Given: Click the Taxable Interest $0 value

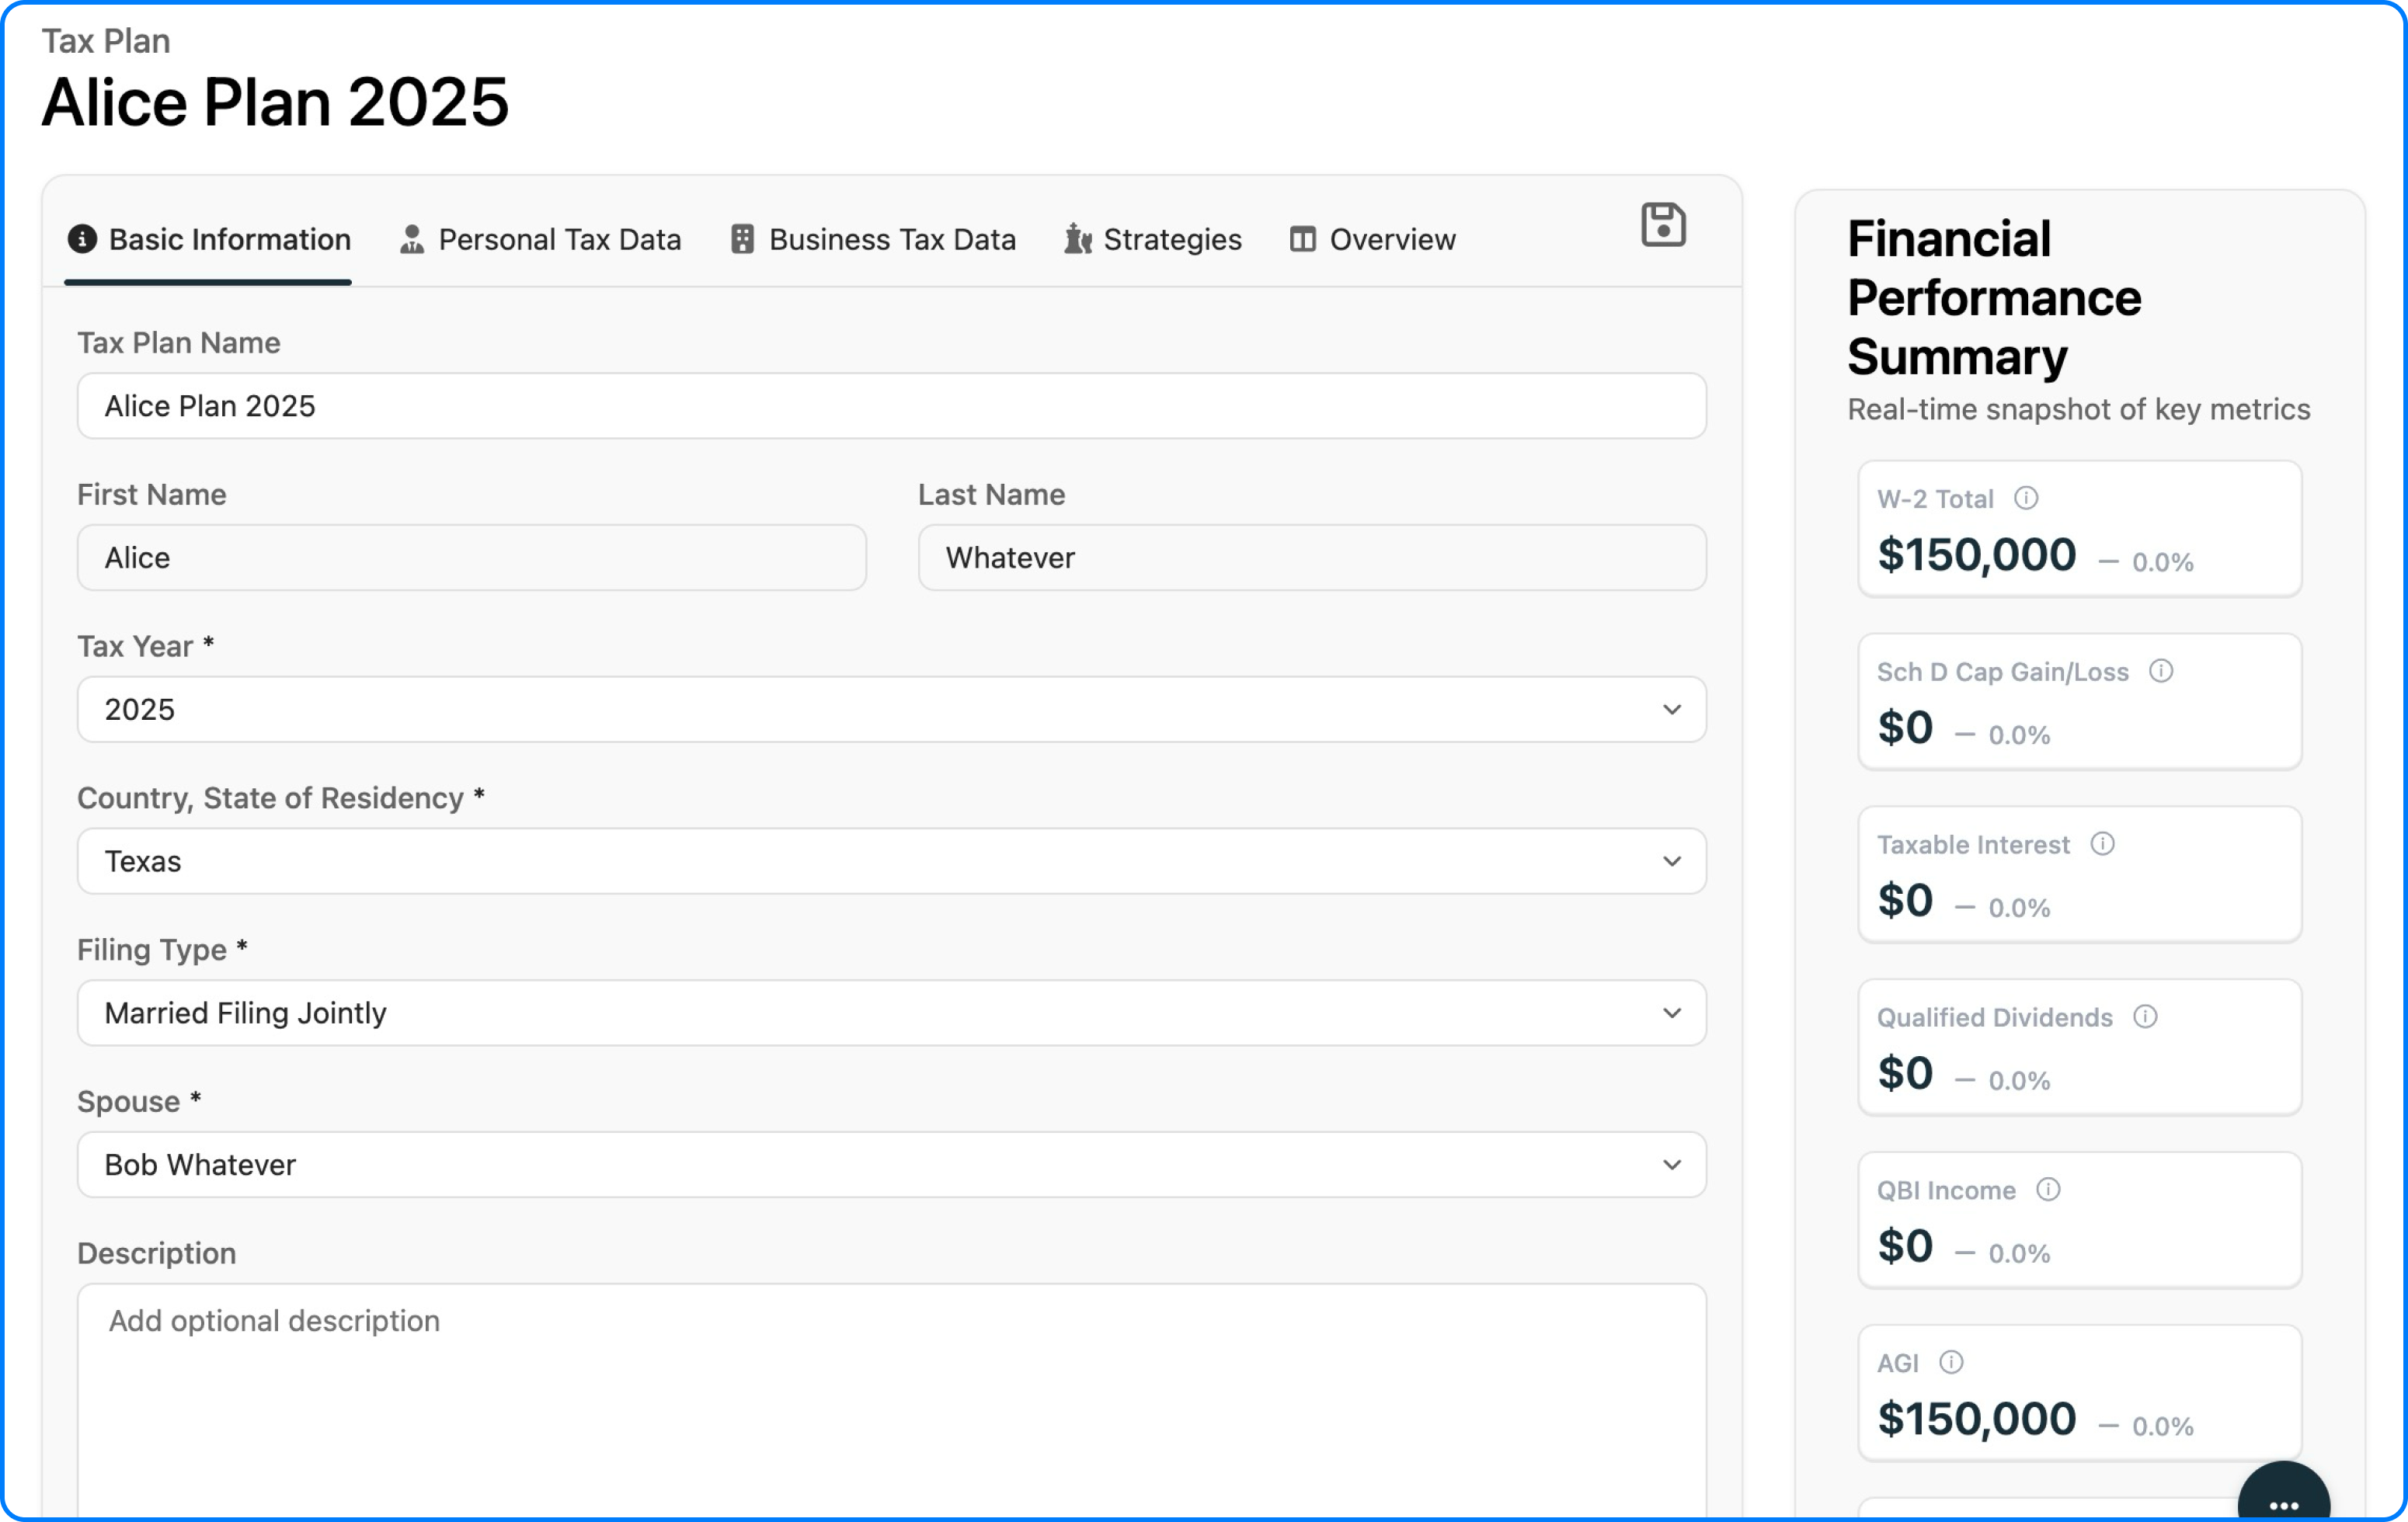Looking at the screenshot, I should [x=1905, y=901].
